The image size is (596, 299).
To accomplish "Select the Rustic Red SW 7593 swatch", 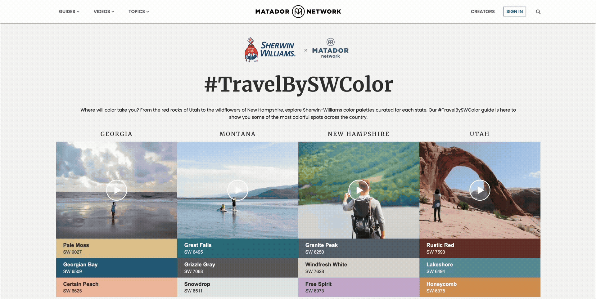I will (x=480, y=248).
